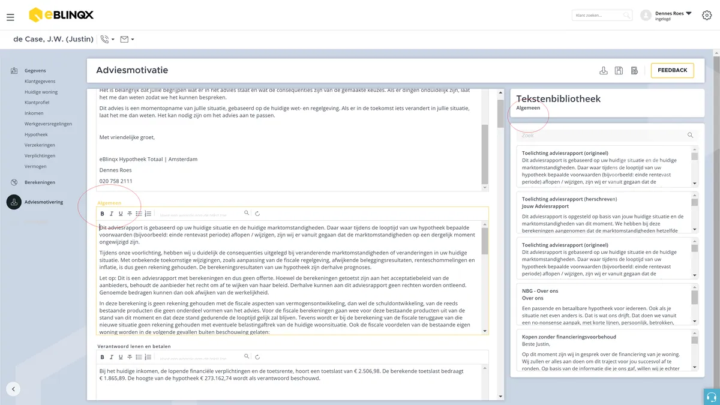The height and width of the screenshot is (405, 720).
Task: Click the eBlinqx logo
Action: (x=61, y=15)
